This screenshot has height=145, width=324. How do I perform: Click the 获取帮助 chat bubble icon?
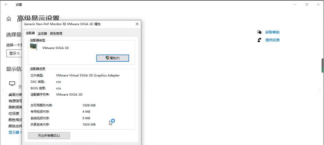259,32
